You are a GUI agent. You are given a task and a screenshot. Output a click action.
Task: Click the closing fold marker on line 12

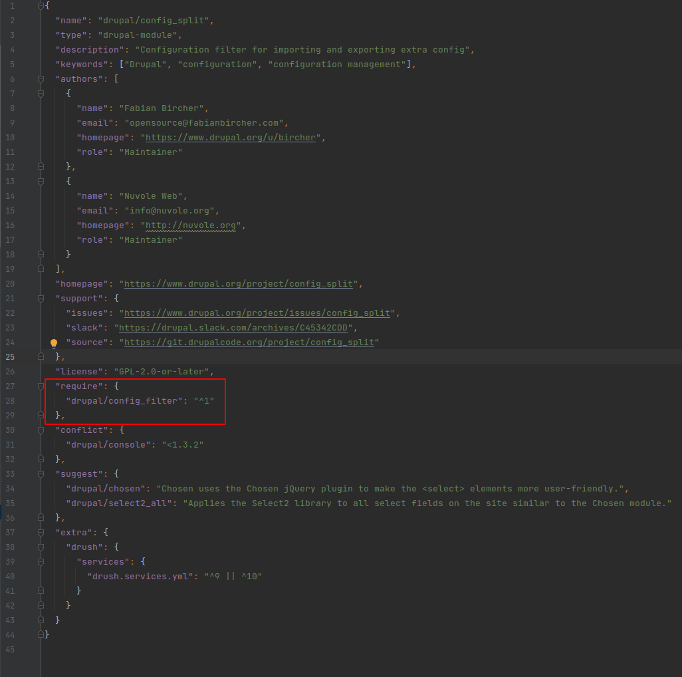point(41,167)
